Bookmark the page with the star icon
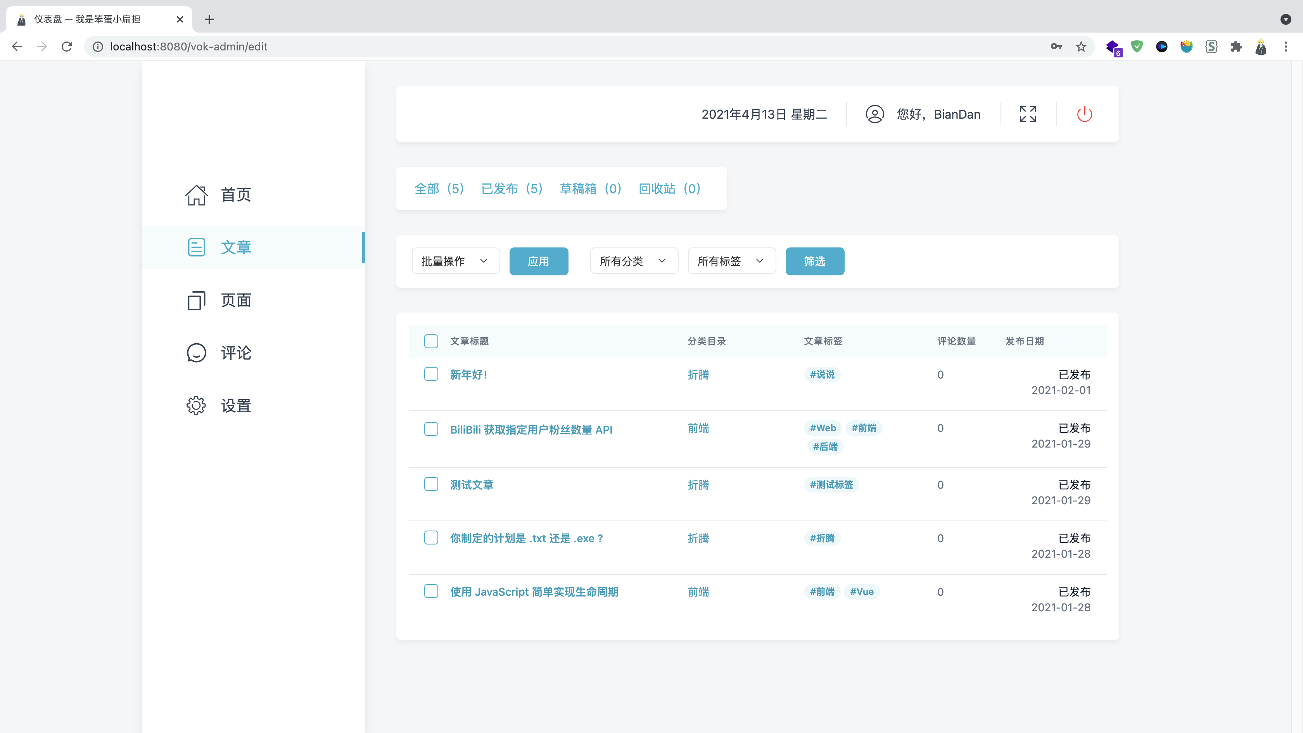The image size is (1303, 733). coord(1081,47)
